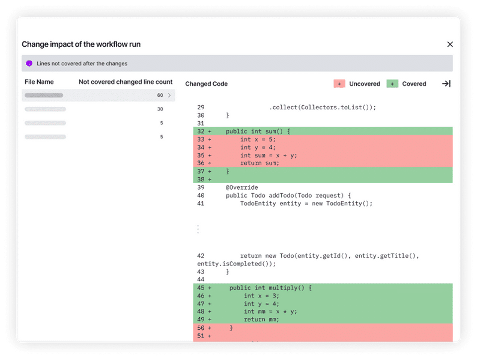Click the vertical ellipsis to expand hidden lines
The height and width of the screenshot is (358, 477).
coord(198,229)
